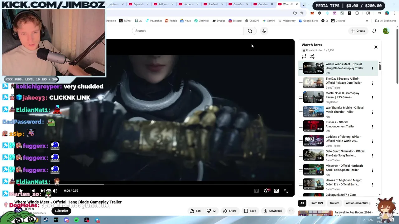Screen dimensions: 399x224
Task: Open the Where Winds Meet playlist thumbnail
Action: coord(314,68)
